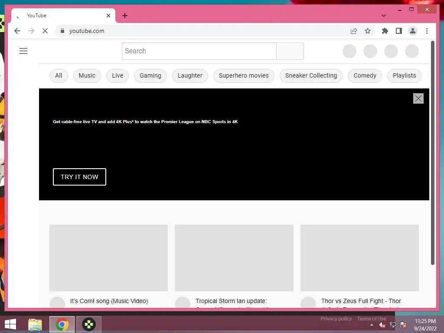Click first placeholder circle beside the search box

[349, 51]
